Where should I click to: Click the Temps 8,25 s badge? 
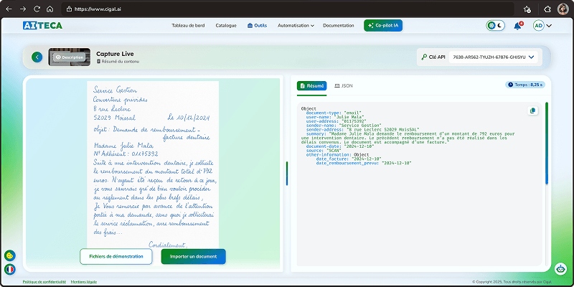[525, 85]
